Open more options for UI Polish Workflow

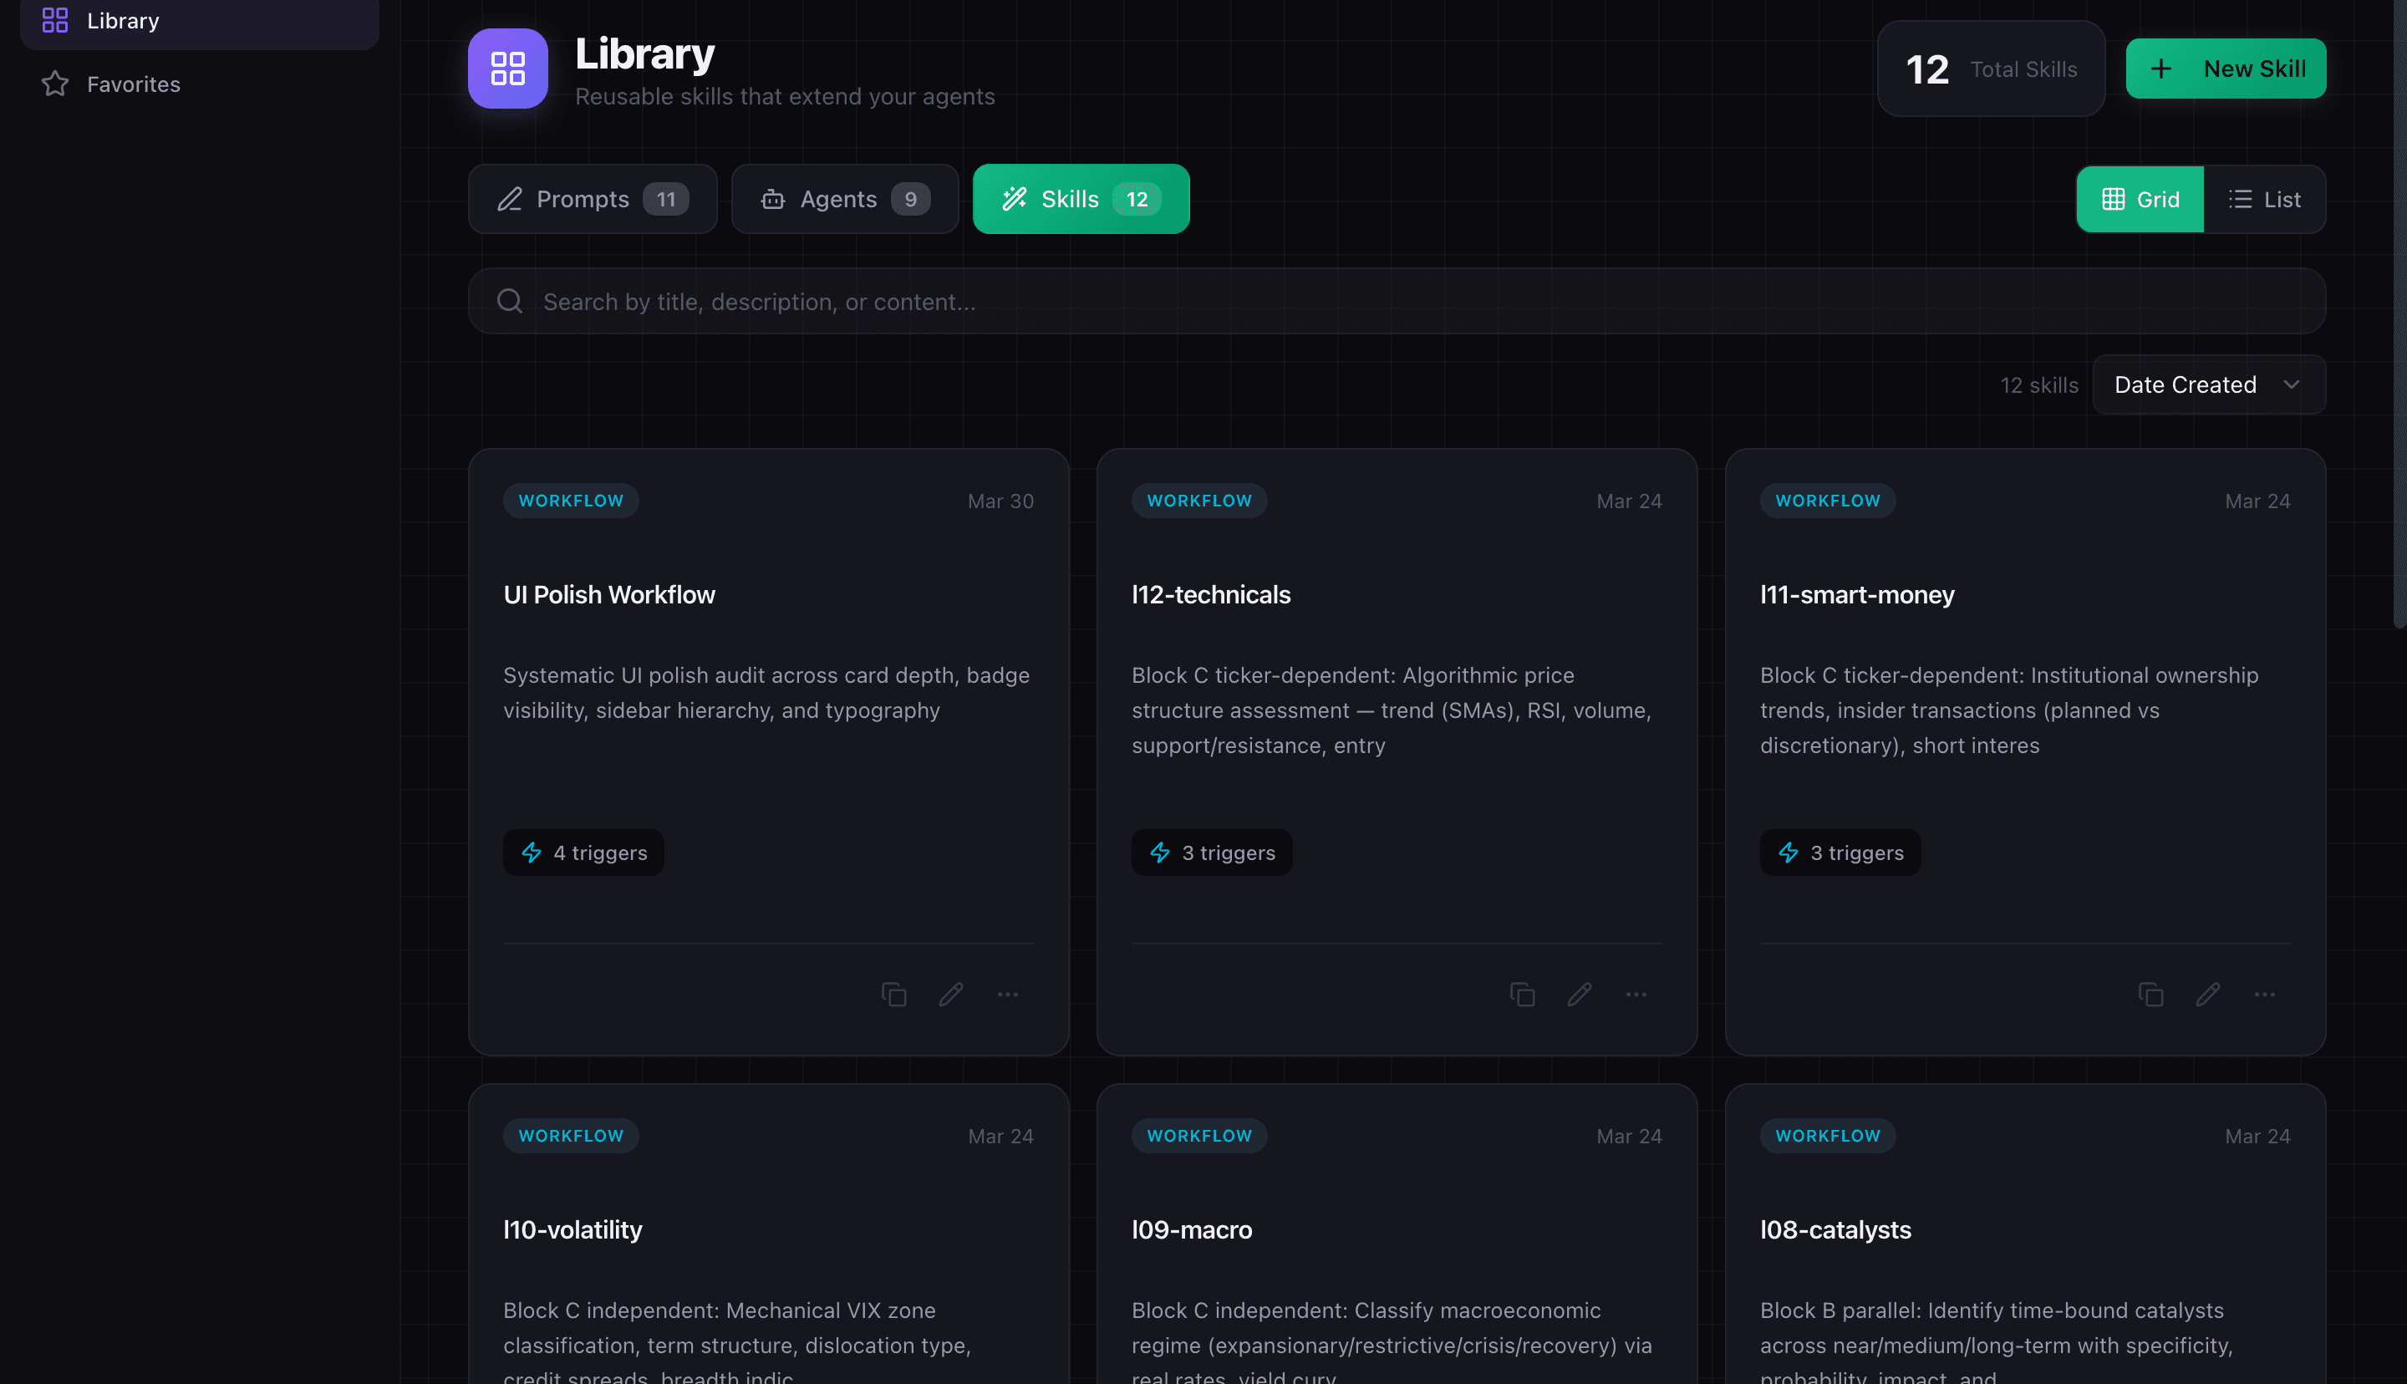pyautogui.click(x=1007, y=995)
